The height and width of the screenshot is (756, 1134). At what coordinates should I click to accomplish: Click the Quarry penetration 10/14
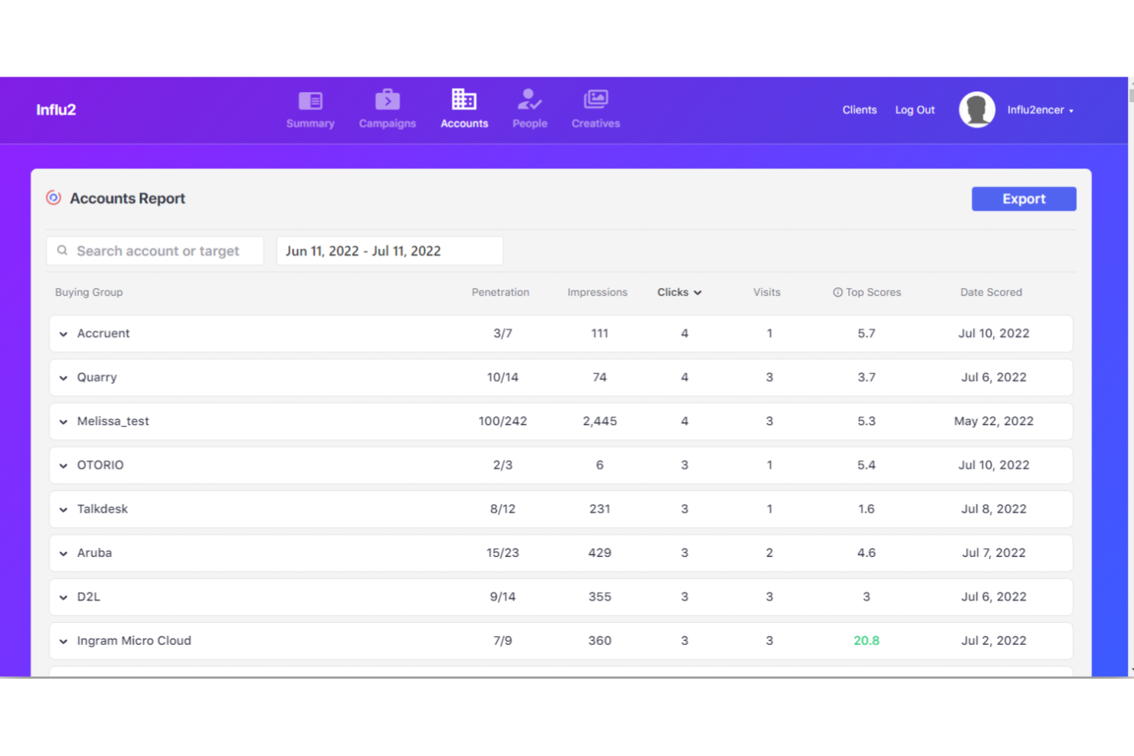click(x=503, y=377)
